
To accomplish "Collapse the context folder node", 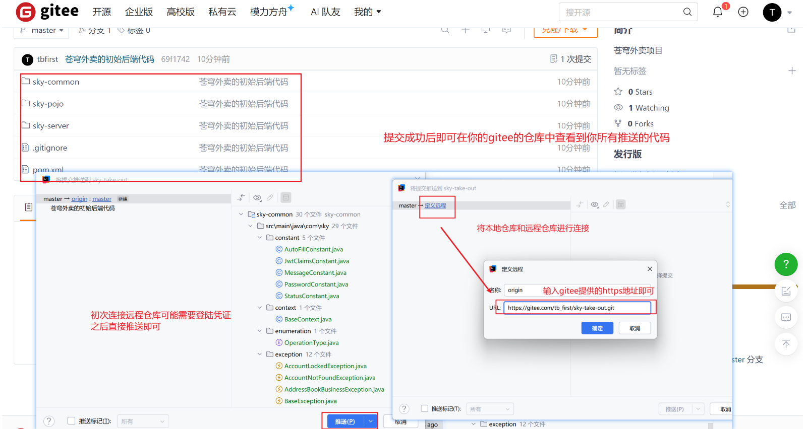I will [260, 308].
